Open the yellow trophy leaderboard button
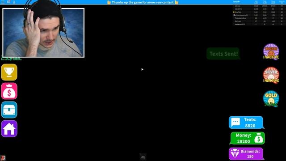The height and width of the screenshot is (161, 286). pos(9,72)
